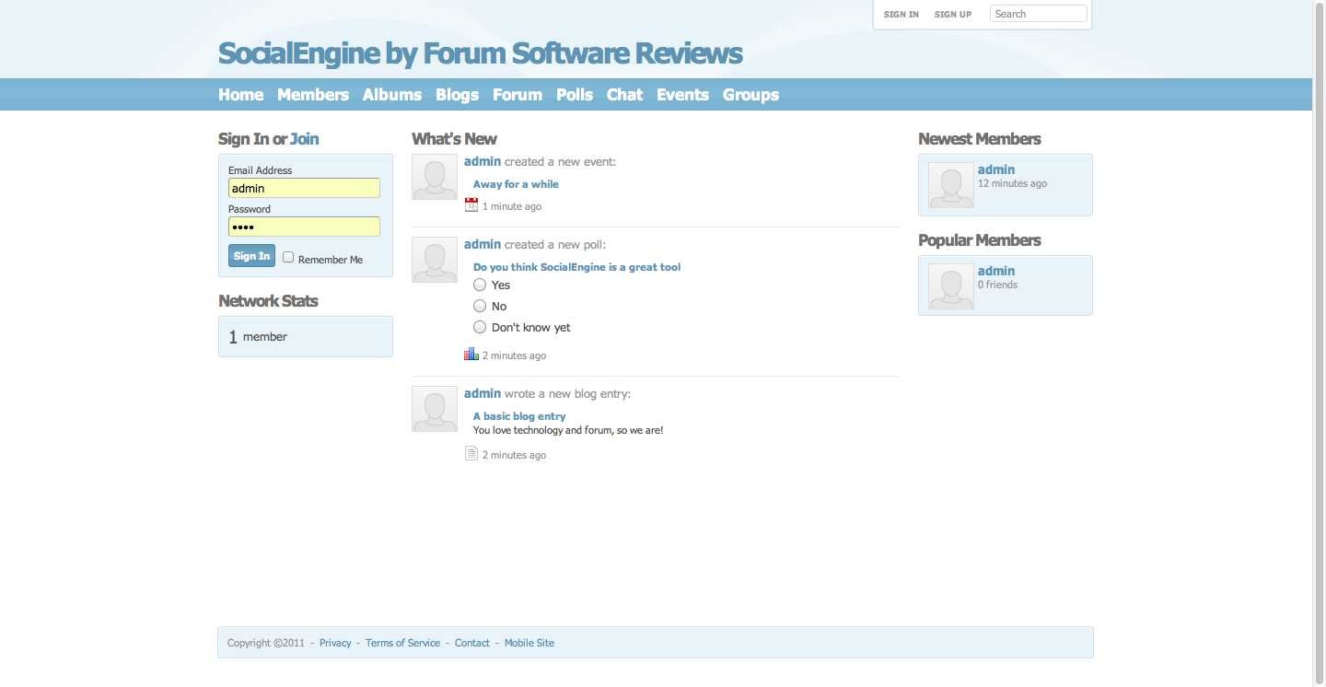Choose the No radio button in the poll

click(480, 306)
